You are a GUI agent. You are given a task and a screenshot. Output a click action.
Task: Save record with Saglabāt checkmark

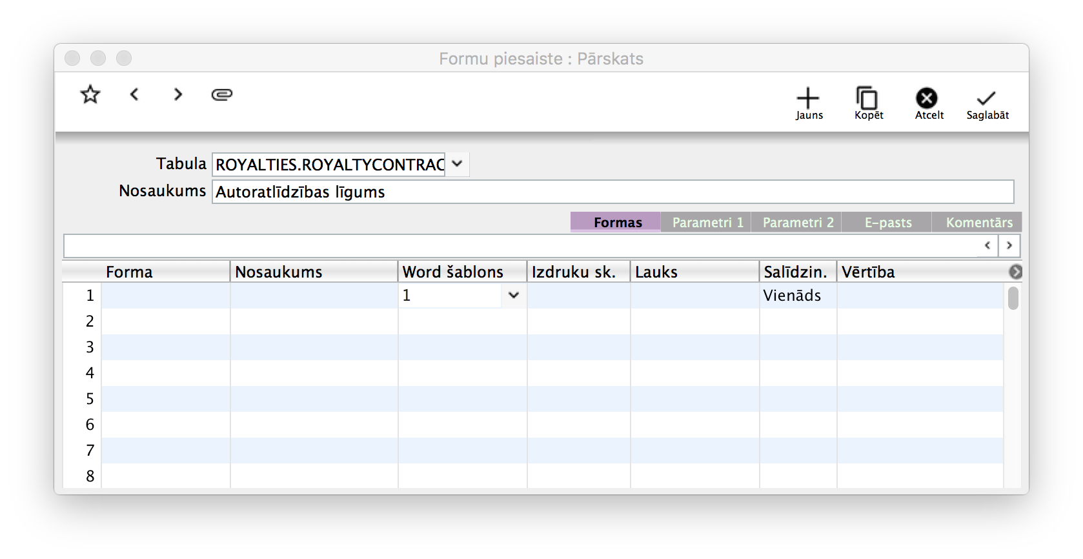point(987,103)
